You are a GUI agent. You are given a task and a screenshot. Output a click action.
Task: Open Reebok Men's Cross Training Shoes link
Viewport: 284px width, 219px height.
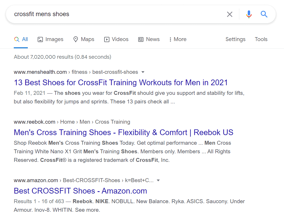[123, 132]
